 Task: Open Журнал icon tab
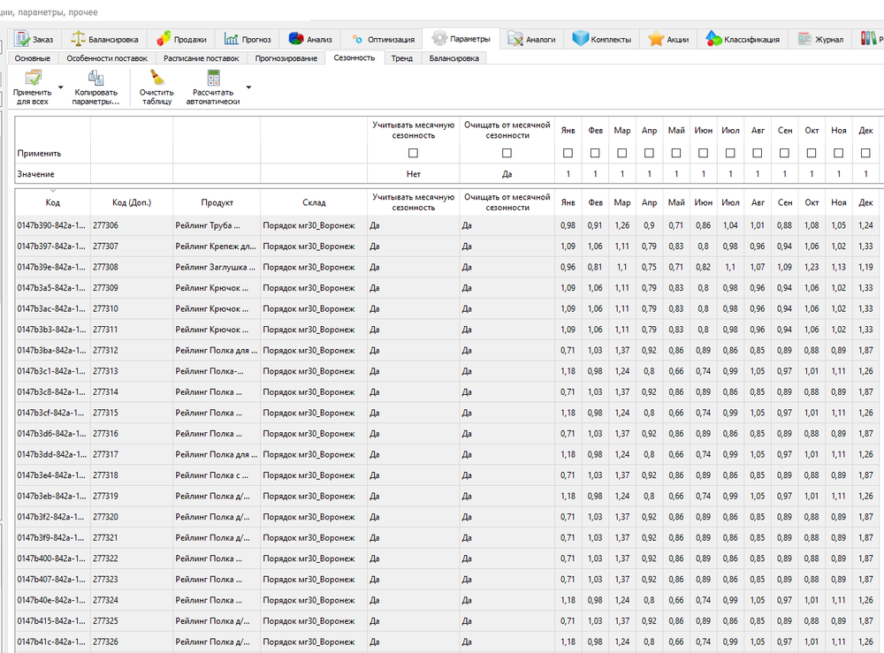[804, 39]
